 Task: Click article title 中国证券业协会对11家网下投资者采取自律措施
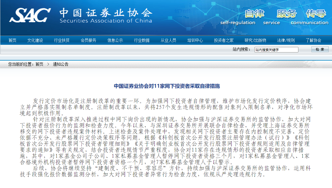[x=167, y=86]
